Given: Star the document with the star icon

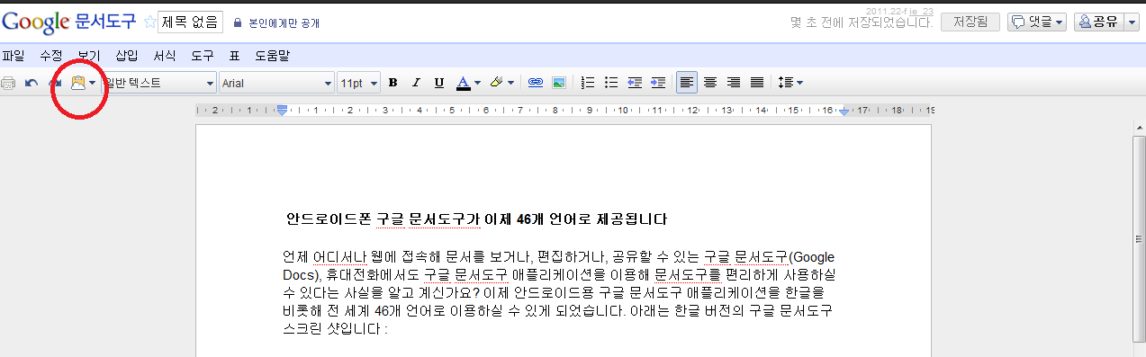Looking at the screenshot, I should [x=149, y=22].
